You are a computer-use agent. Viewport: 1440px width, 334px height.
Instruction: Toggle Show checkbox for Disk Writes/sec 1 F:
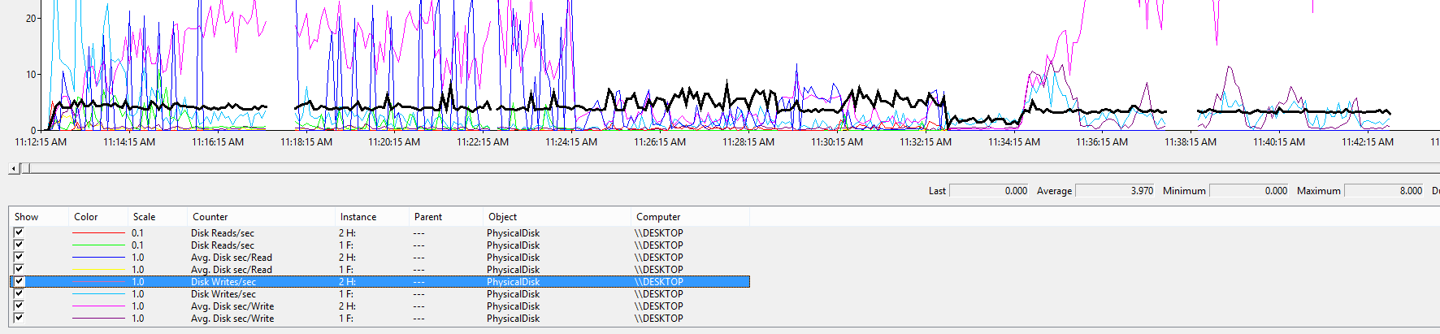[19, 294]
